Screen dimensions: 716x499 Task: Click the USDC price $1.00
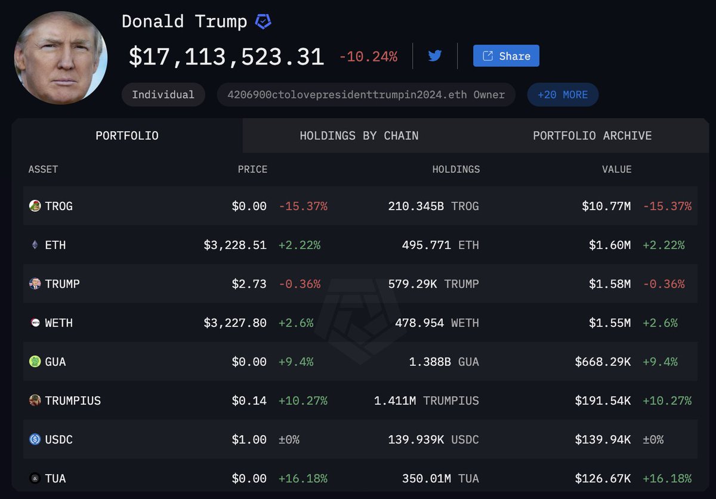pos(249,439)
